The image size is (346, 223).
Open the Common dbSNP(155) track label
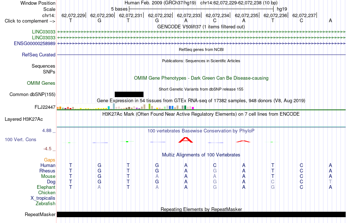tap(32, 94)
